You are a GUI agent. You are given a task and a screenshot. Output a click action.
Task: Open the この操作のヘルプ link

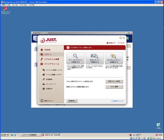click(117, 101)
